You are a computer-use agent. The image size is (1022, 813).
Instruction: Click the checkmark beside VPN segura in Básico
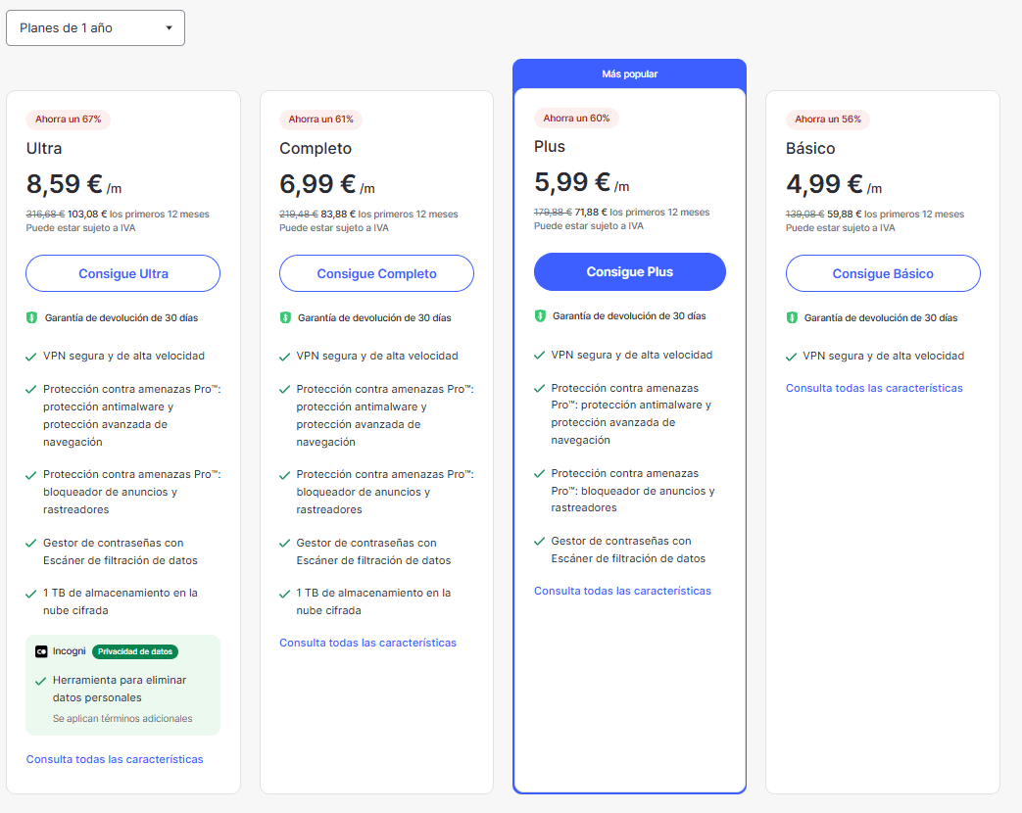792,357
